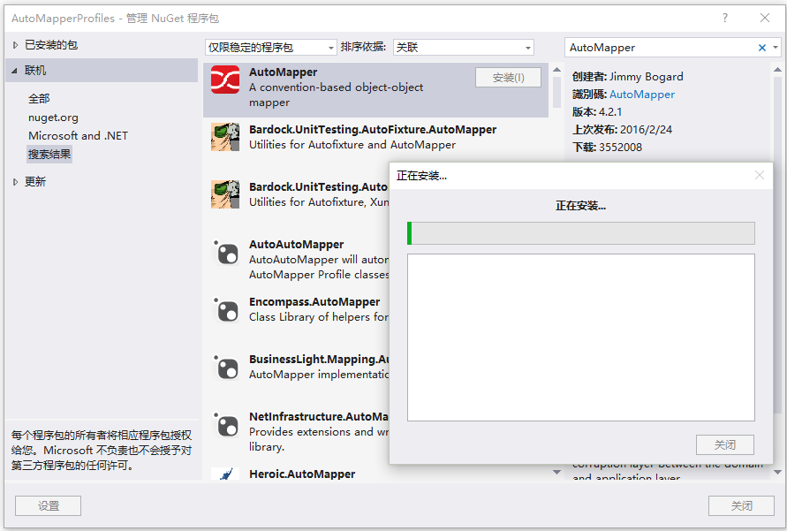
Task: Open the stable packages only (仅限稳定的程序包) dropdown
Action: 270,48
